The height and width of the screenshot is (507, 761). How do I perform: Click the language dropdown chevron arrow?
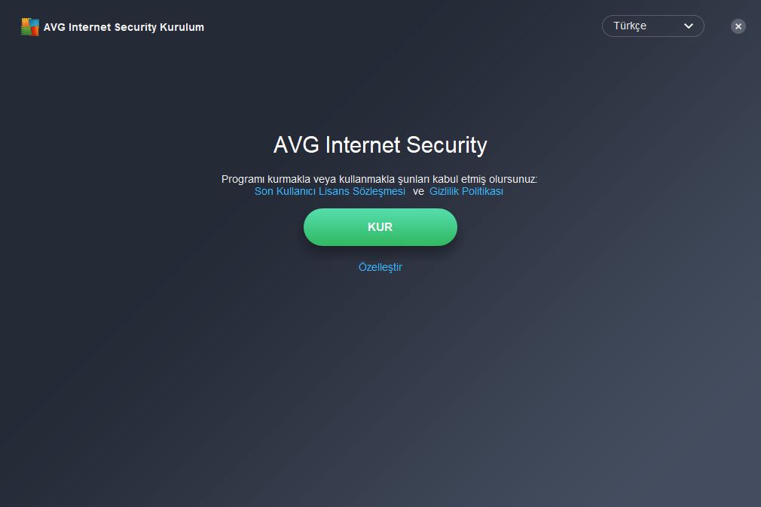pos(688,26)
